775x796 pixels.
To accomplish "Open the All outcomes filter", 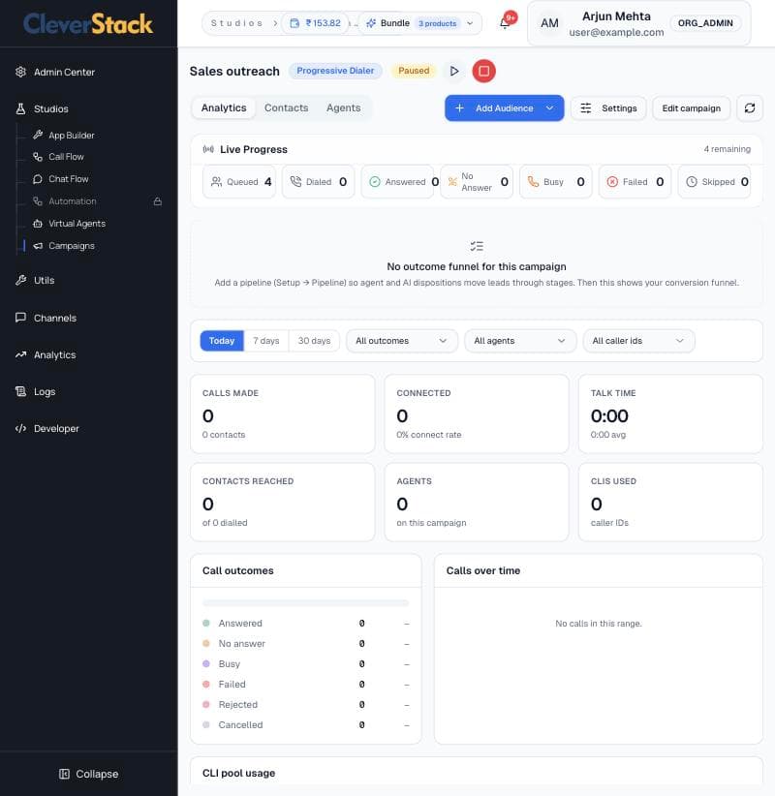I will coord(402,341).
